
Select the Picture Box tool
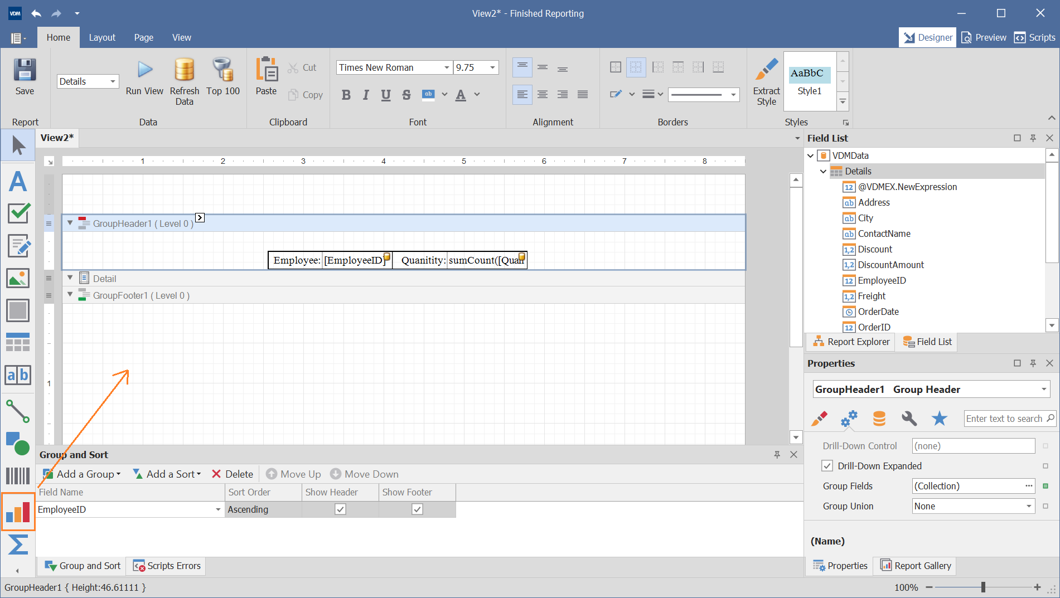point(18,278)
